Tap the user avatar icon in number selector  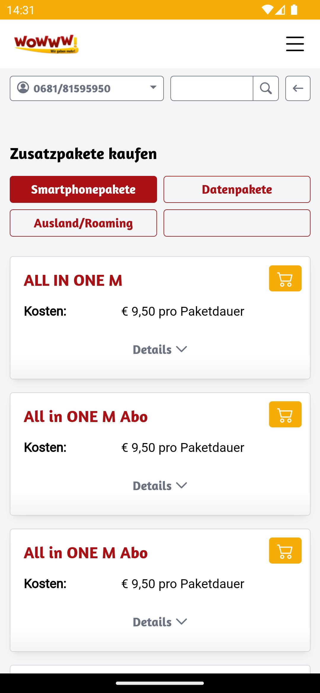click(x=23, y=88)
